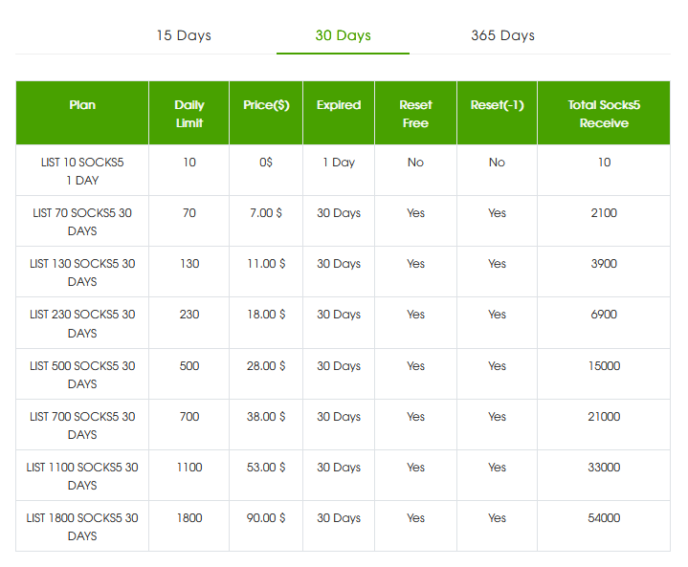Select the LIST 70 SOCKS5 30 DAYS plan
This screenshot has height=567, width=688.
click(82, 222)
